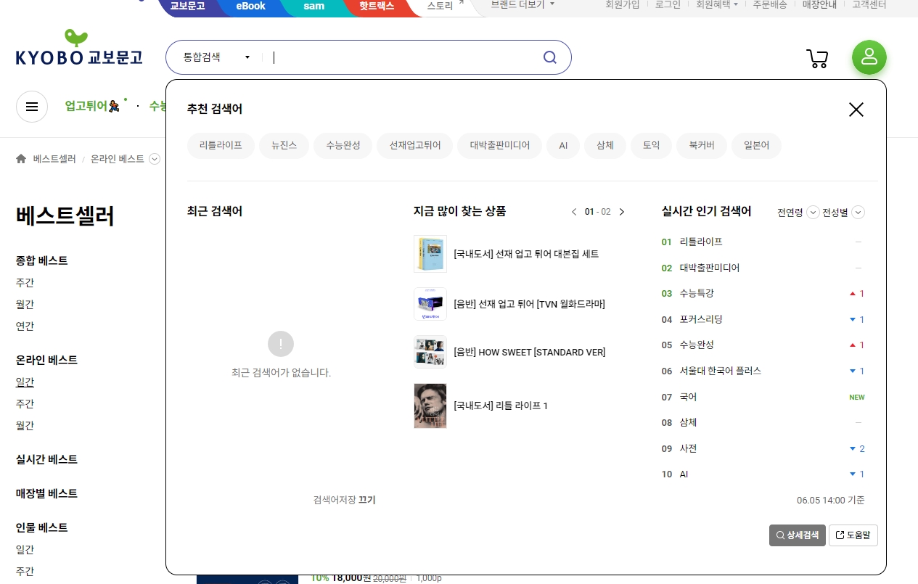This screenshot has width=918, height=584.
Task: Switch to the eBook tab
Action: coord(250,6)
